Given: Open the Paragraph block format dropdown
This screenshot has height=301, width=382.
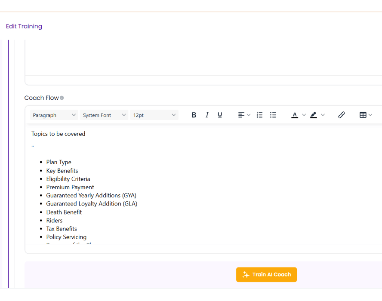Looking at the screenshot, I should click(54, 115).
